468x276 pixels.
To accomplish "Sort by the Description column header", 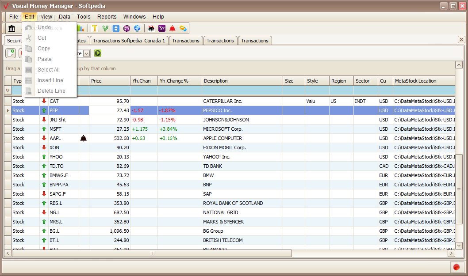I will [242, 81].
